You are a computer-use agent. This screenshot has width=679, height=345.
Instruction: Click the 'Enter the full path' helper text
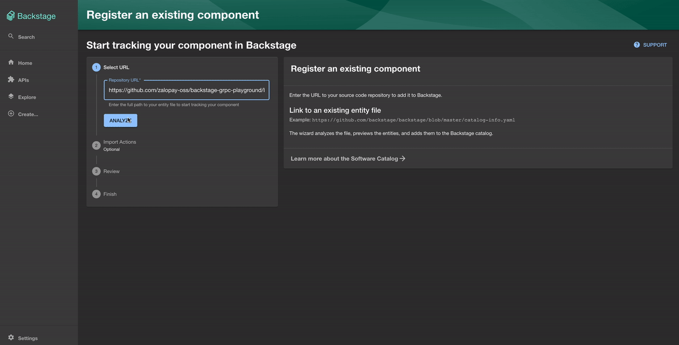174,105
